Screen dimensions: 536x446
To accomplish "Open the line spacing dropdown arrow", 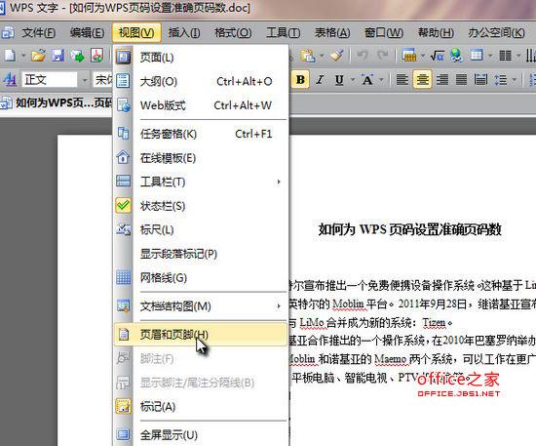I will pos(515,80).
